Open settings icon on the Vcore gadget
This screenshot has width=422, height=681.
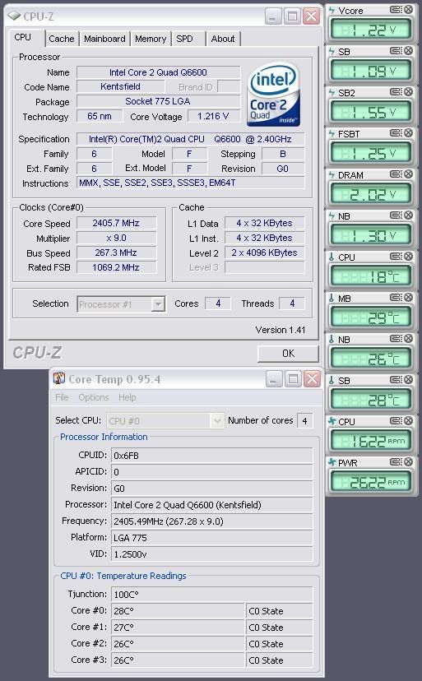click(x=396, y=10)
